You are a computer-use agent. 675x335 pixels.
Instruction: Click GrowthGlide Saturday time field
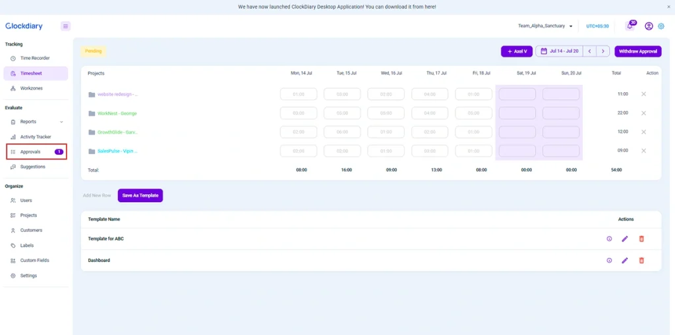click(x=517, y=132)
